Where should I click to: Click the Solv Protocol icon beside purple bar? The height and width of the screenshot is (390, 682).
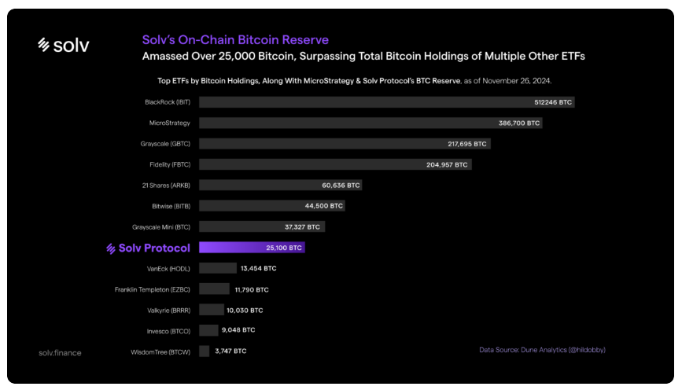click(x=111, y=248)
